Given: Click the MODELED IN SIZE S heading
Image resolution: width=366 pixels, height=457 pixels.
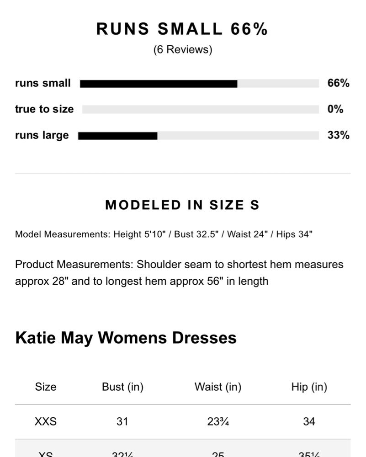Looking at the screenshot, I should coord(182,205).
